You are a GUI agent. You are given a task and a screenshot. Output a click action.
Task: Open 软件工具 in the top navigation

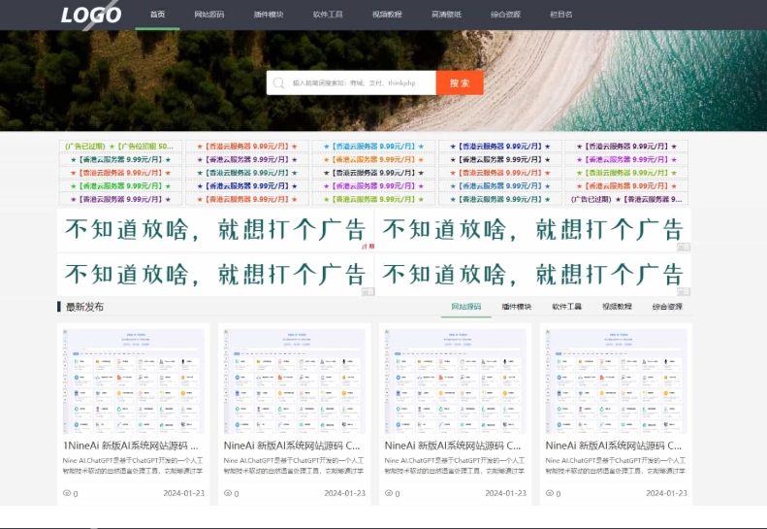pos(328,15)
